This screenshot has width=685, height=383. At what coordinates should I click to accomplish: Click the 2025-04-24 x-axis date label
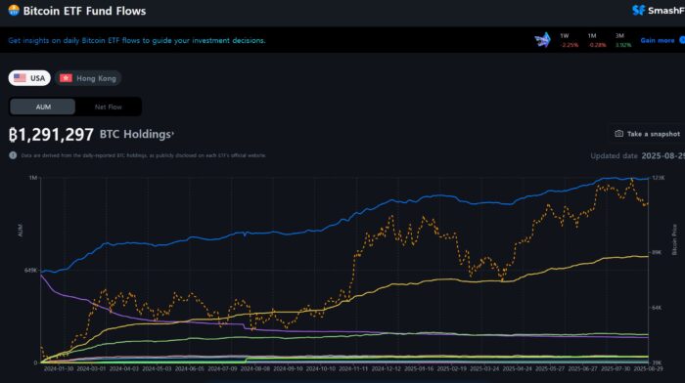point(518,368)
